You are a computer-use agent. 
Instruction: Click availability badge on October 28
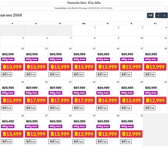click(x=54, y=141)
